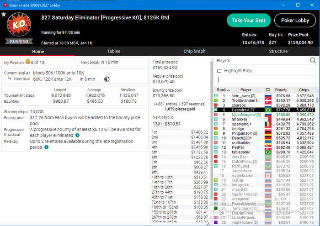Viewport: 320px width, 226px height.
Task: Click the chip stack position icon
Action: pyautogui.click(x=28, y=61)
